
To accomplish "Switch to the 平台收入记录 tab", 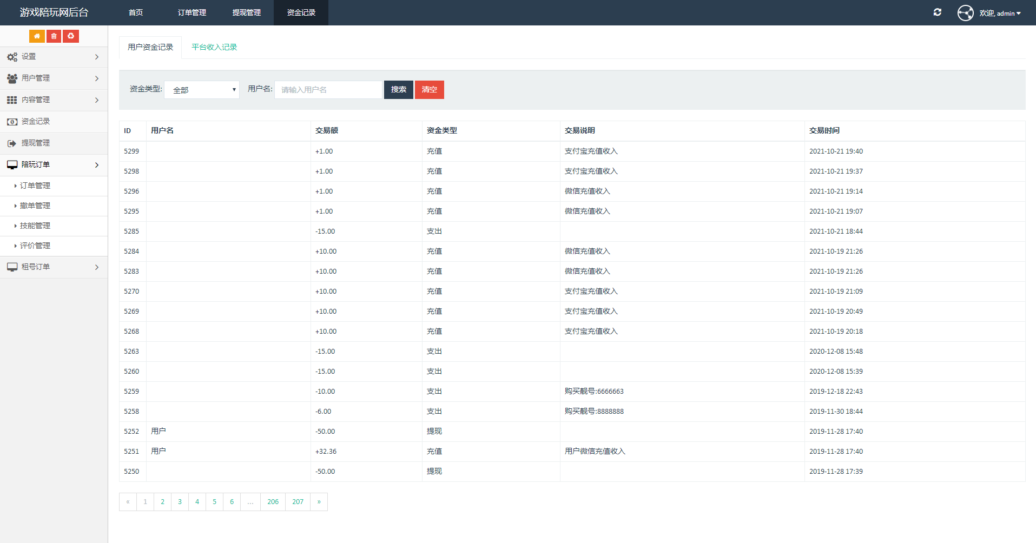I will (214, 47).
